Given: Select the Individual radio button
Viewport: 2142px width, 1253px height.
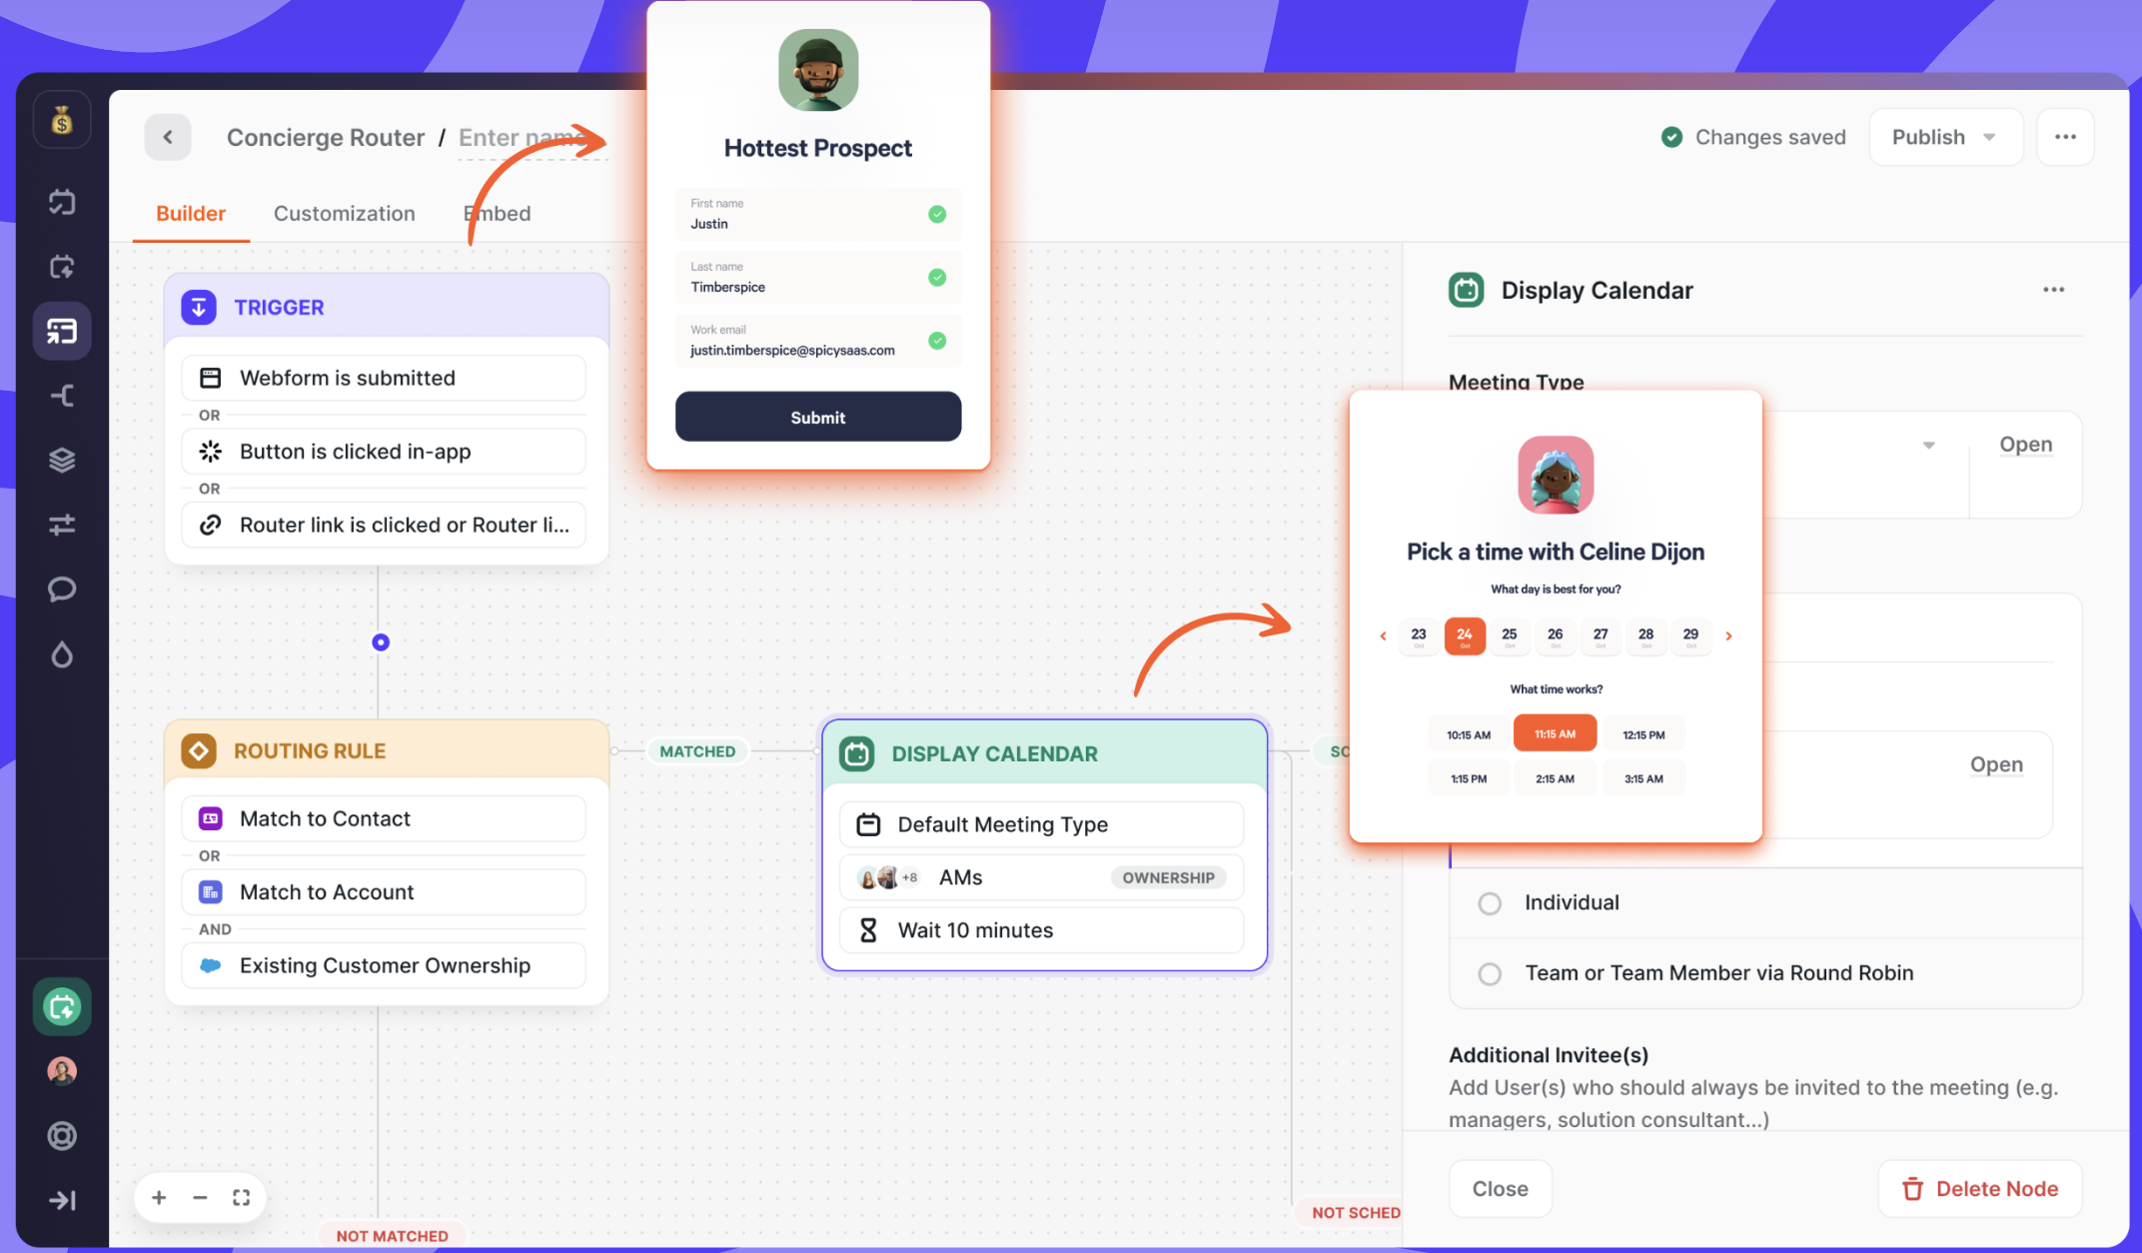Looking at the screenshot, I should (1490, 901).
